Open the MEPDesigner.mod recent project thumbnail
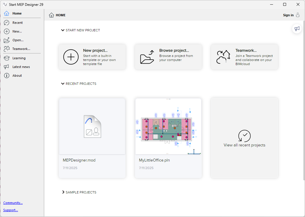The width and height of the screenshot is (305, 217). (x=92, y=126)
